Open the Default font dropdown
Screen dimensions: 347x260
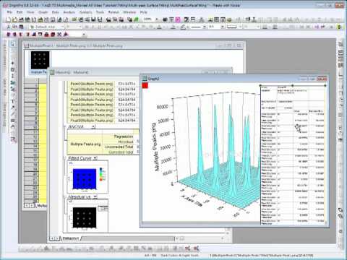(62, 27)
